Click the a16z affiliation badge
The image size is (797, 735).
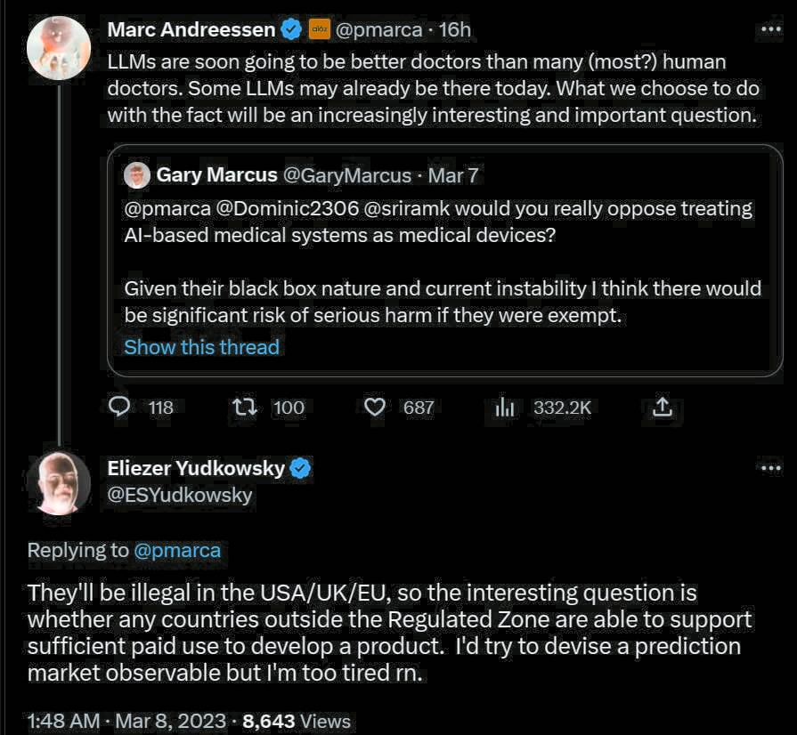319,29
